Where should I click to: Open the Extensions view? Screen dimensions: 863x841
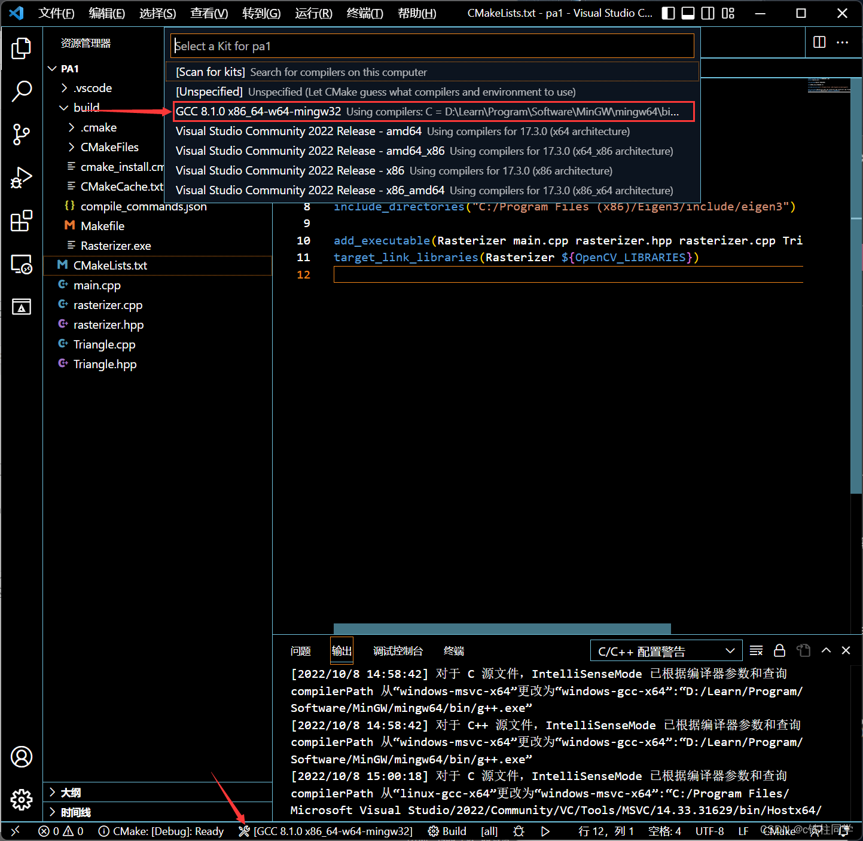coord(22,221)
